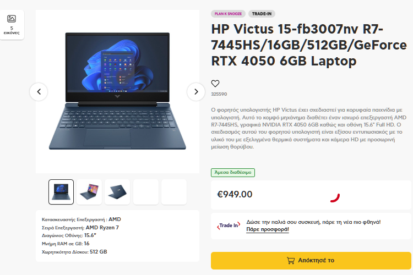Click the PLAN K SNOOZE tag

click(228, 14)
